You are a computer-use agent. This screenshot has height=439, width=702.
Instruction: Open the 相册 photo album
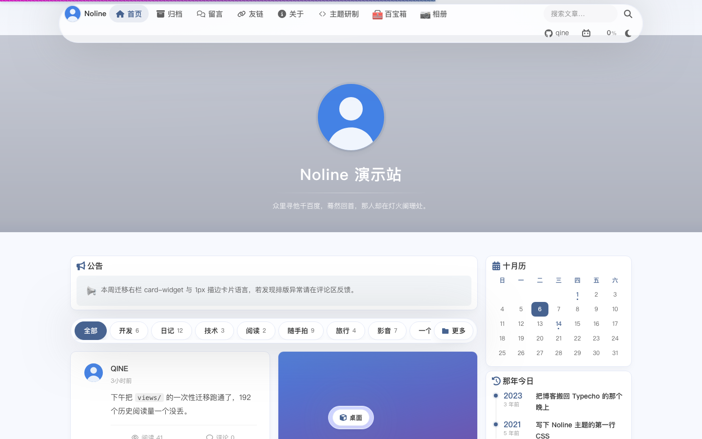pyautogui.click(x=433, y=14)
